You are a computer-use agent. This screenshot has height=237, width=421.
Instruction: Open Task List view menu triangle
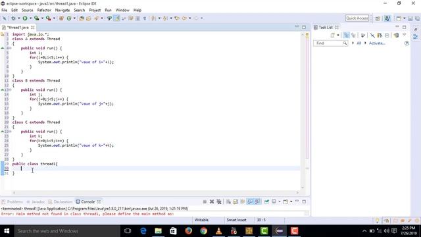tap(404, 35)
